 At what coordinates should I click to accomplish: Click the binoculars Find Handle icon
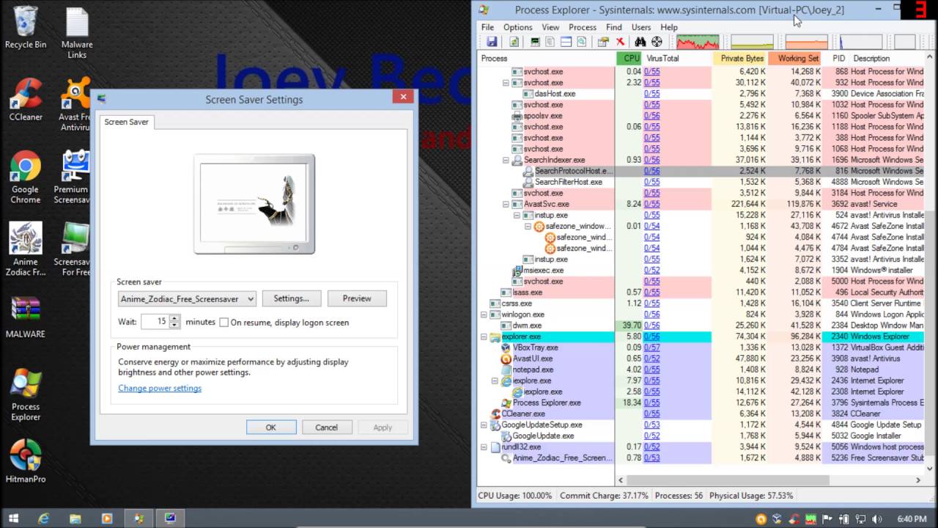click(x=640, y=42)
